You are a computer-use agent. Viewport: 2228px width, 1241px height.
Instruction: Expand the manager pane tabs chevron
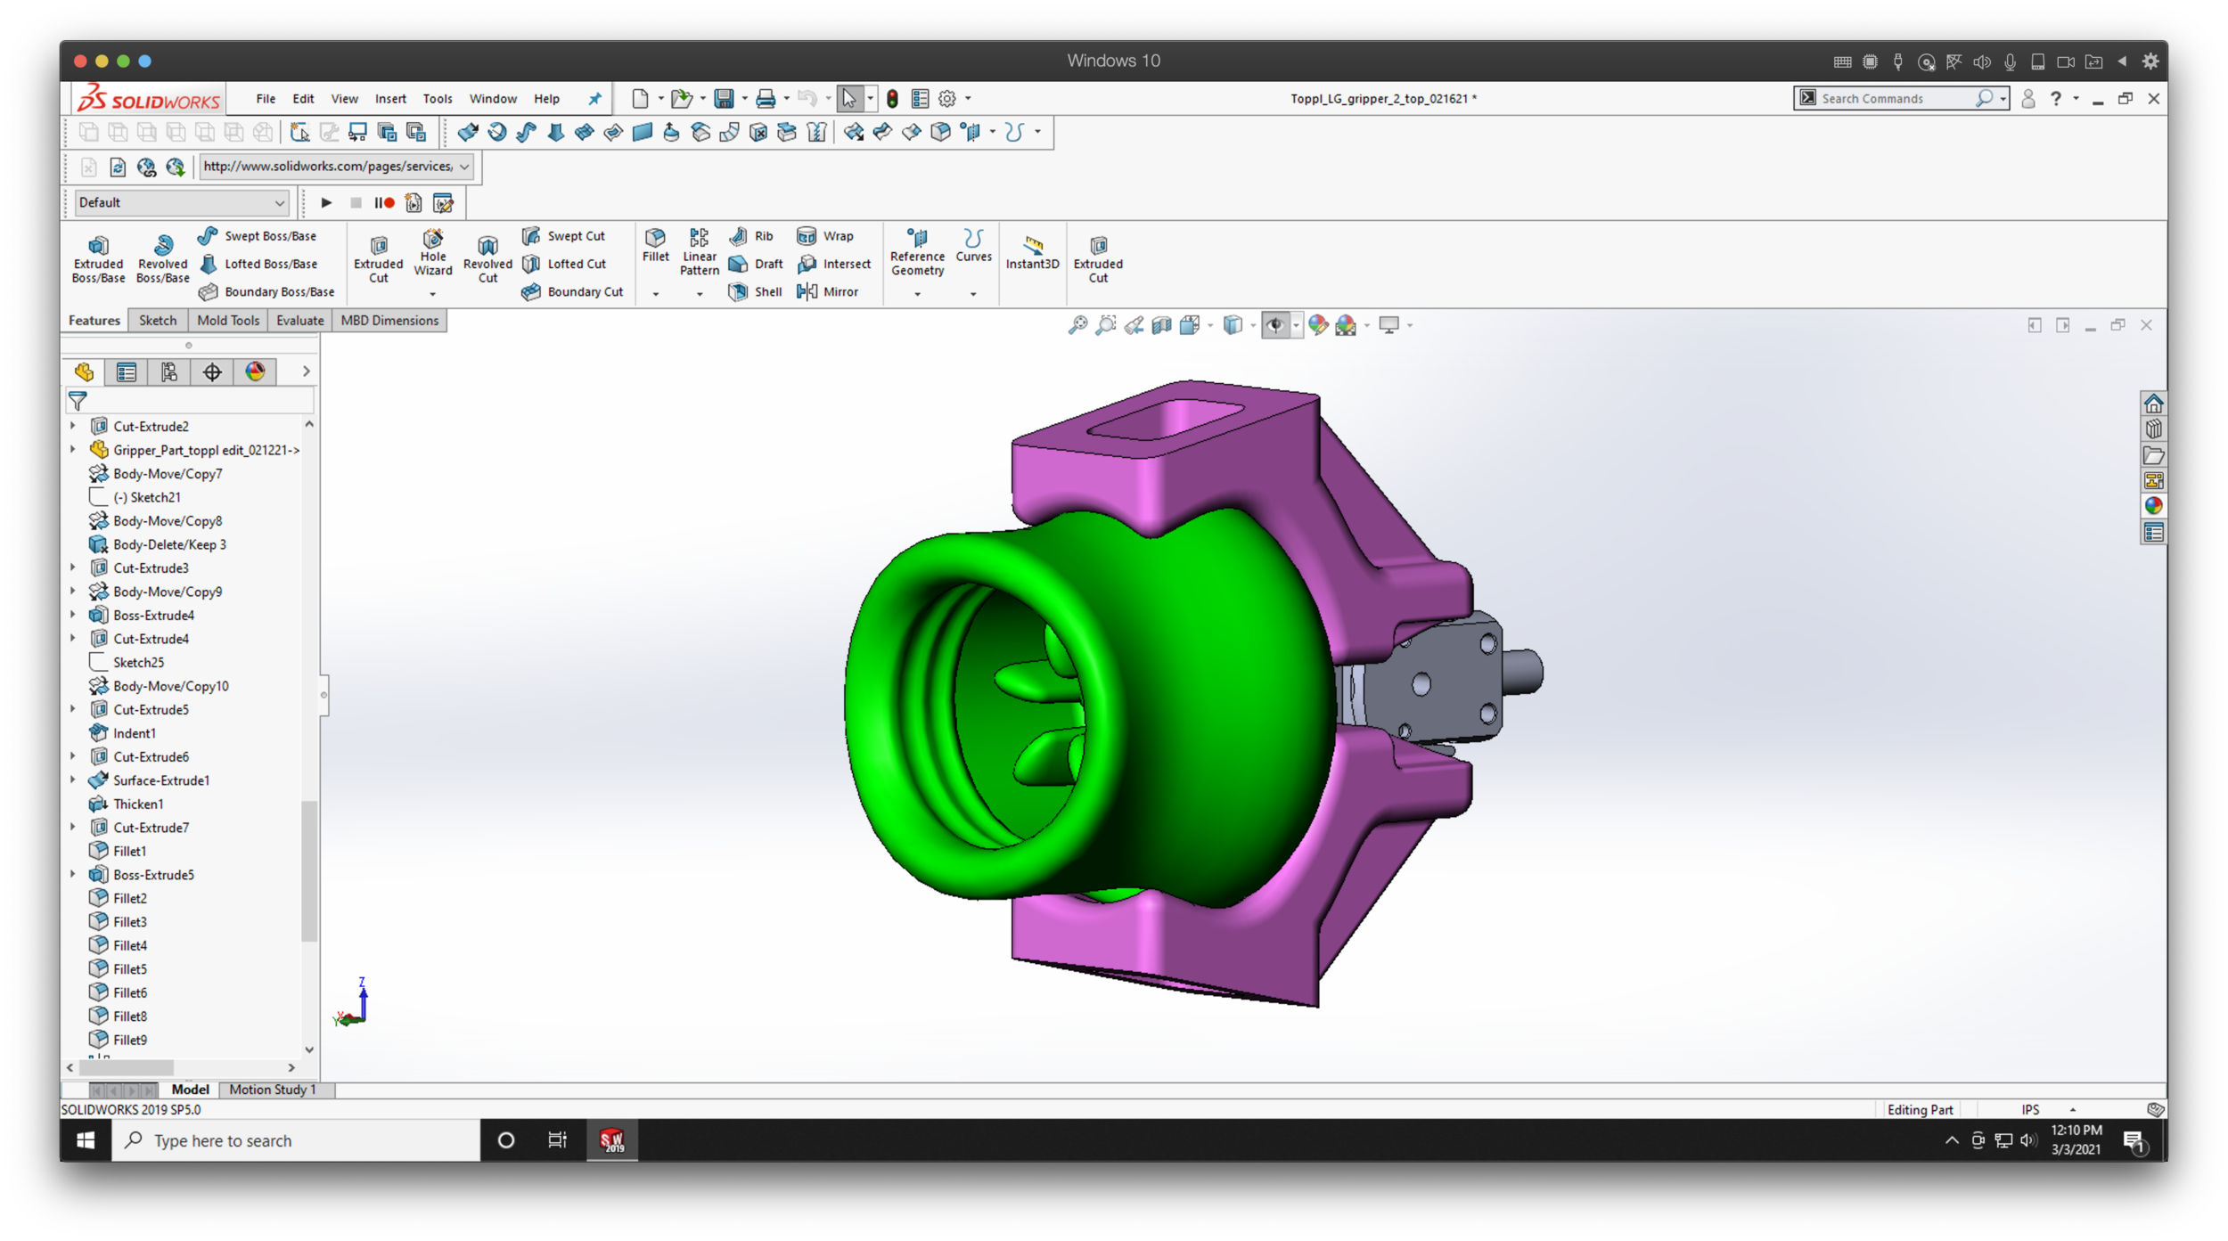(x=306, y=371)
